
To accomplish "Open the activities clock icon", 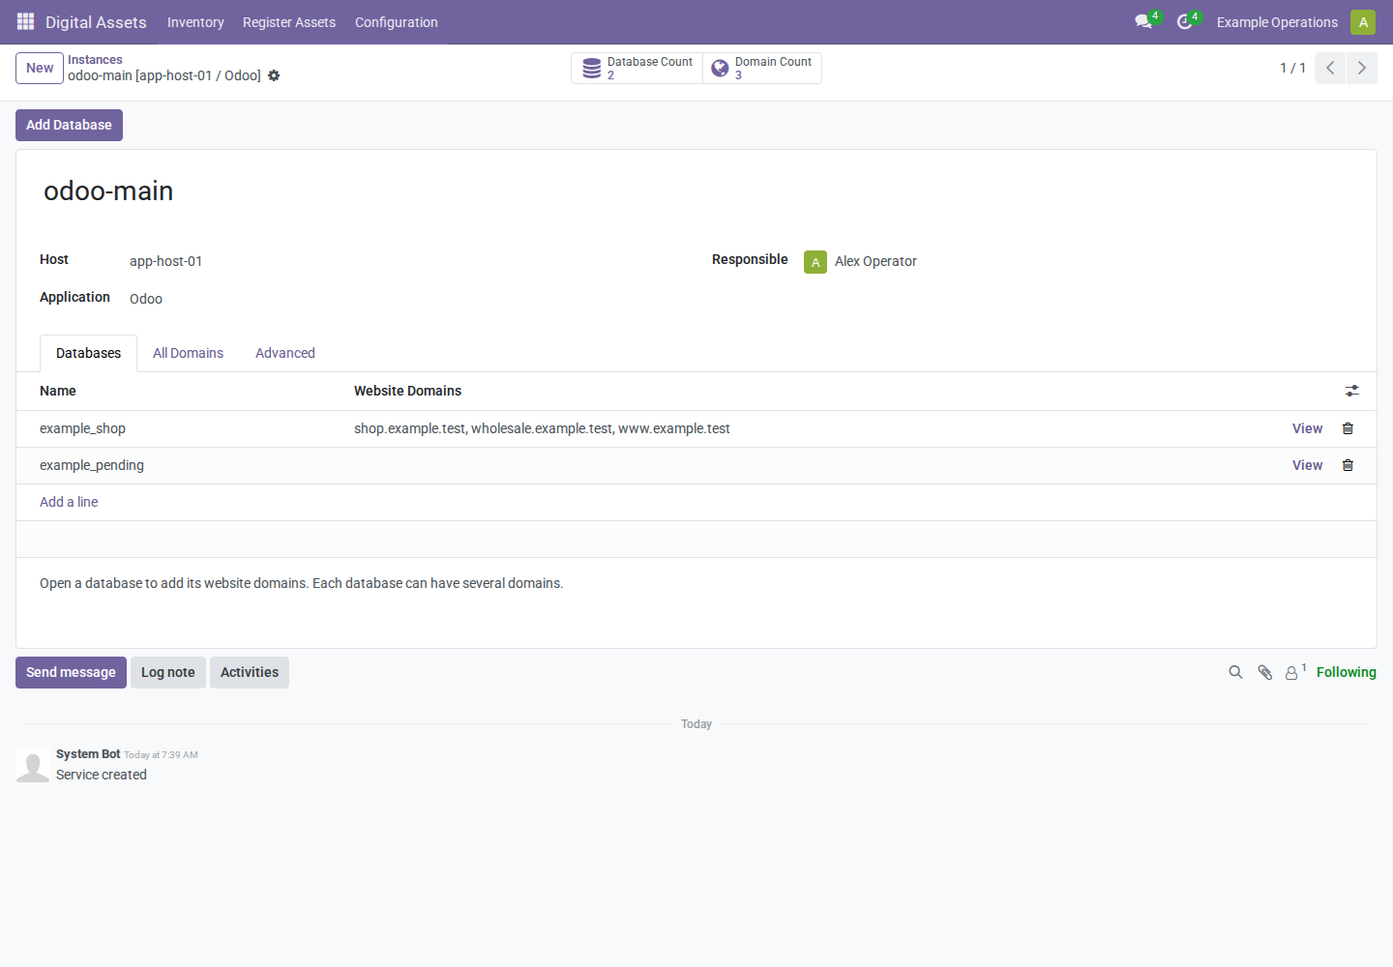I will click(x=1185, y=21).
